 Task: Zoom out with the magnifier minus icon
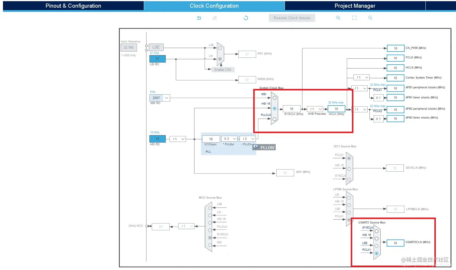(x=370, y=18)
